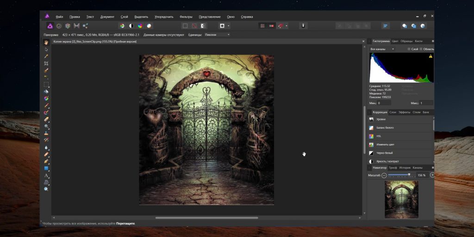Screen dimensions: 474x237
Task: Select the Move arrow tool
Action: (x=46, y=50)
